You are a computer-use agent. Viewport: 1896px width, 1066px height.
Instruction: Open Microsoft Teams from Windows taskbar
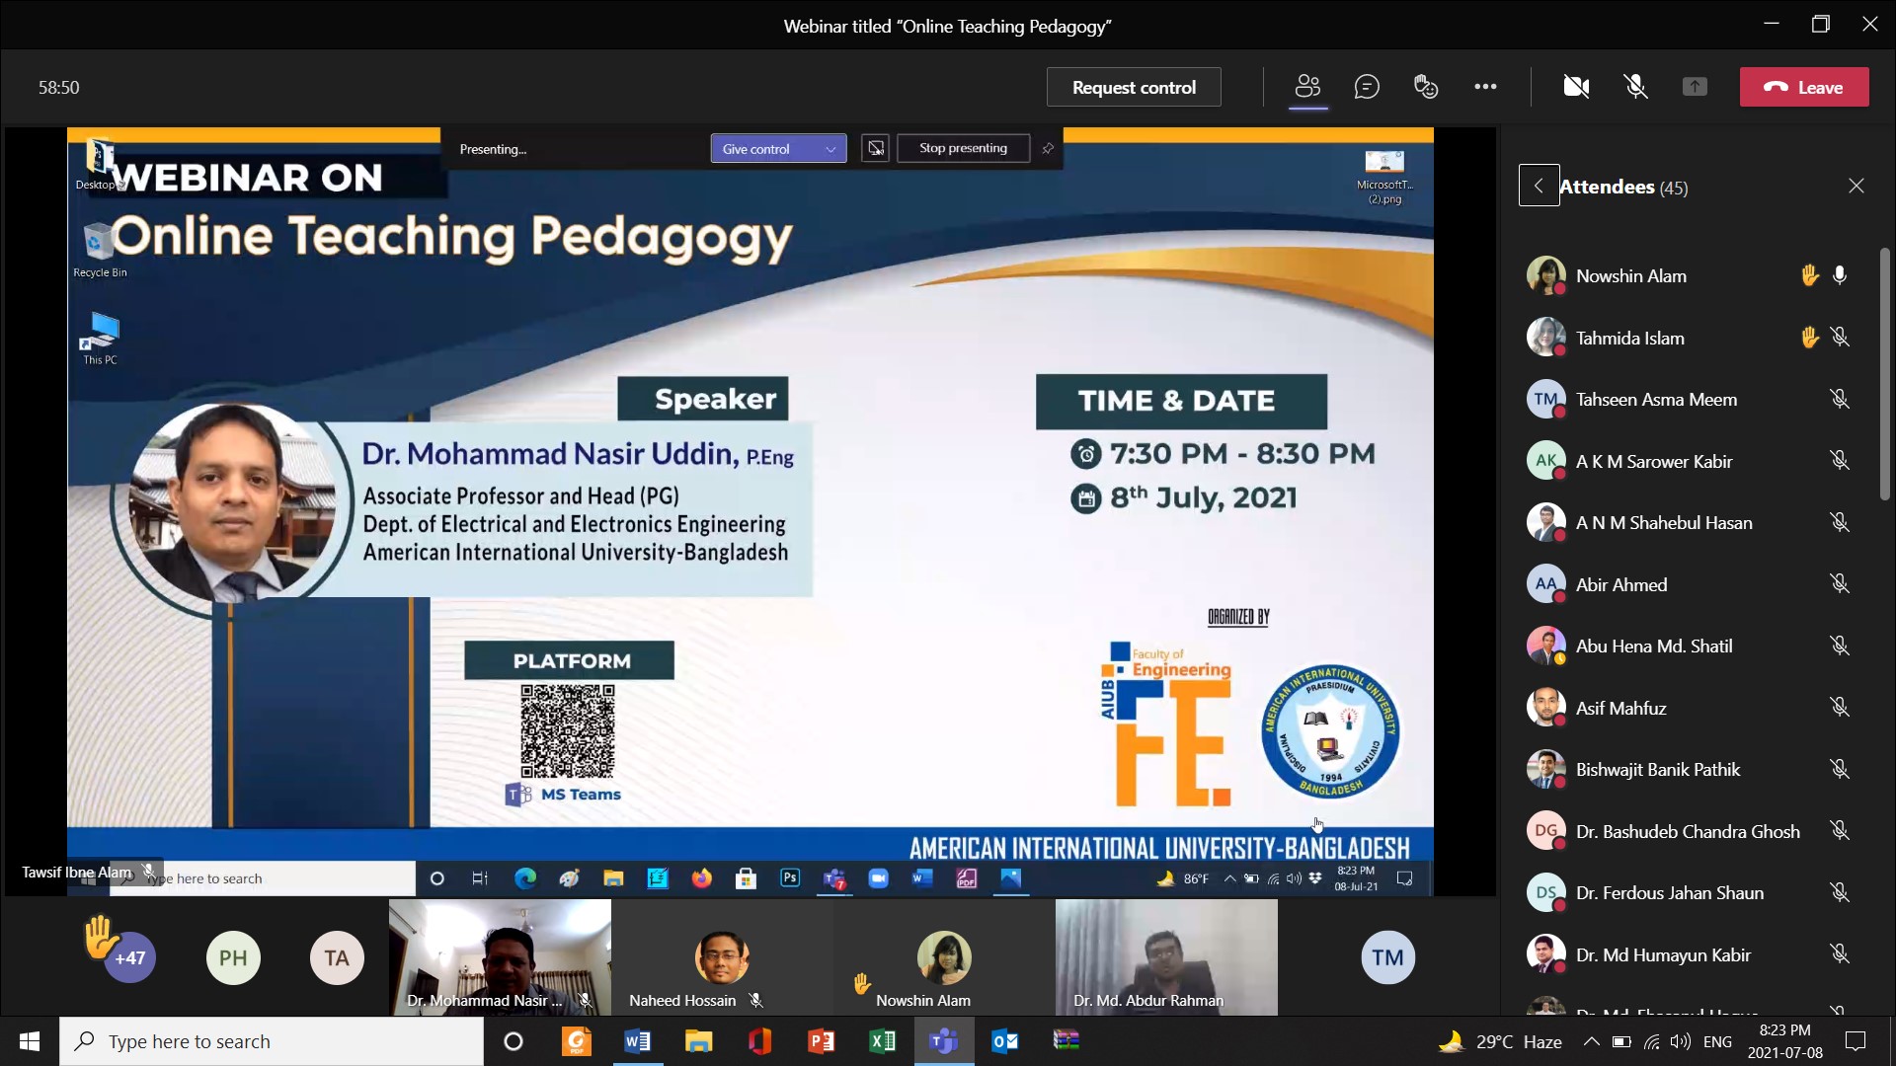point(944,1041)
